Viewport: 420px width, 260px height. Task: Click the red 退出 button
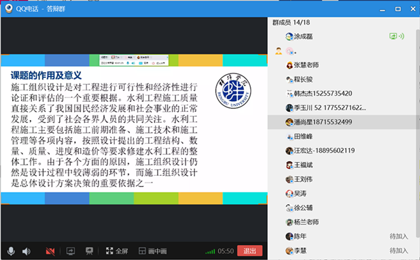pyautogui.click(x=249, y=251)
